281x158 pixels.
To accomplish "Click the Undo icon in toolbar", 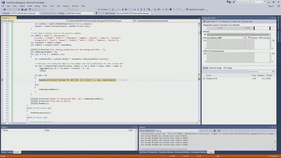I will [x=30, y=10].
